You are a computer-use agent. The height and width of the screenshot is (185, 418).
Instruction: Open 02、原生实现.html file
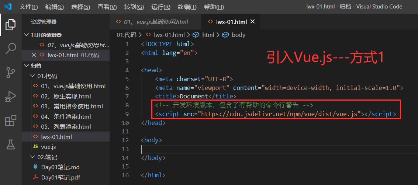pyautogui.click(x=66, y=96)
